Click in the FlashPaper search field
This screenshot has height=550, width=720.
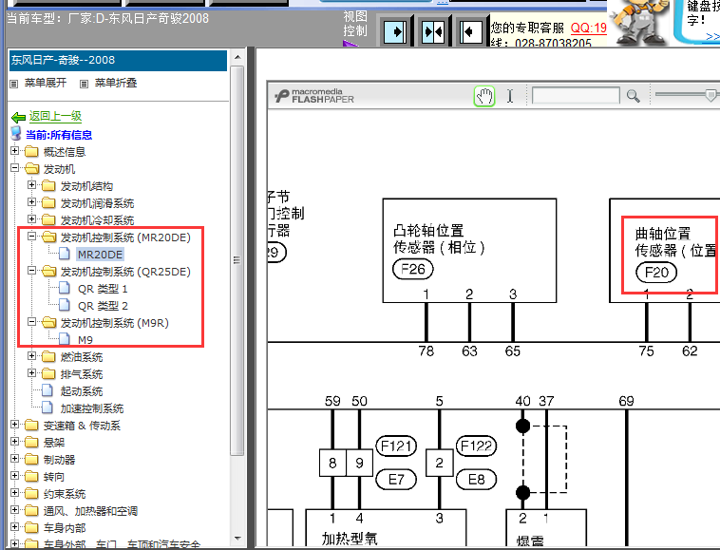(x=576, y=96)
